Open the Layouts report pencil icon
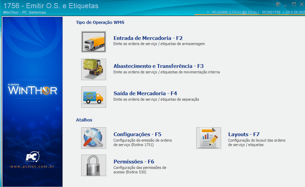Screen dimensions: 305x187 (208, 138)
